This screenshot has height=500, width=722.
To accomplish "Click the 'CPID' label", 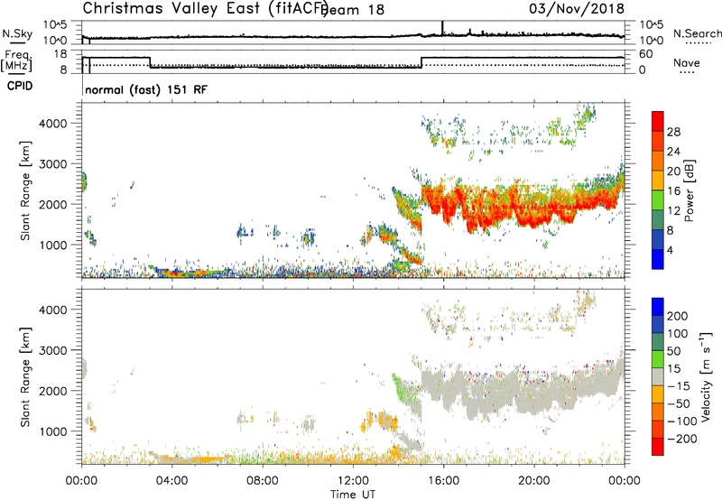I will [20, 86].
